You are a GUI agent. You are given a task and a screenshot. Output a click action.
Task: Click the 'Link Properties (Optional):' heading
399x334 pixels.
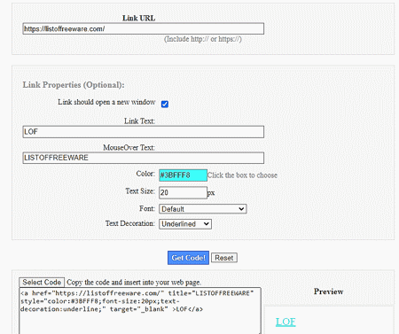[74, 85]
